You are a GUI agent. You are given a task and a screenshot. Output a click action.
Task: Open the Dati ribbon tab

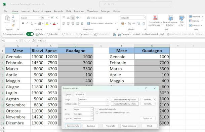[x=68, y=11]
